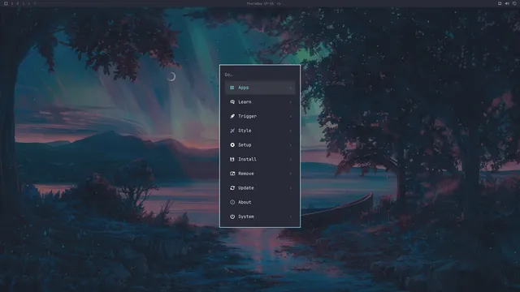Image resolution: width=520 pixels, height=292 pixels.
Task: Expand the Setup submenu chevron
Action: (x=291, y=145)
